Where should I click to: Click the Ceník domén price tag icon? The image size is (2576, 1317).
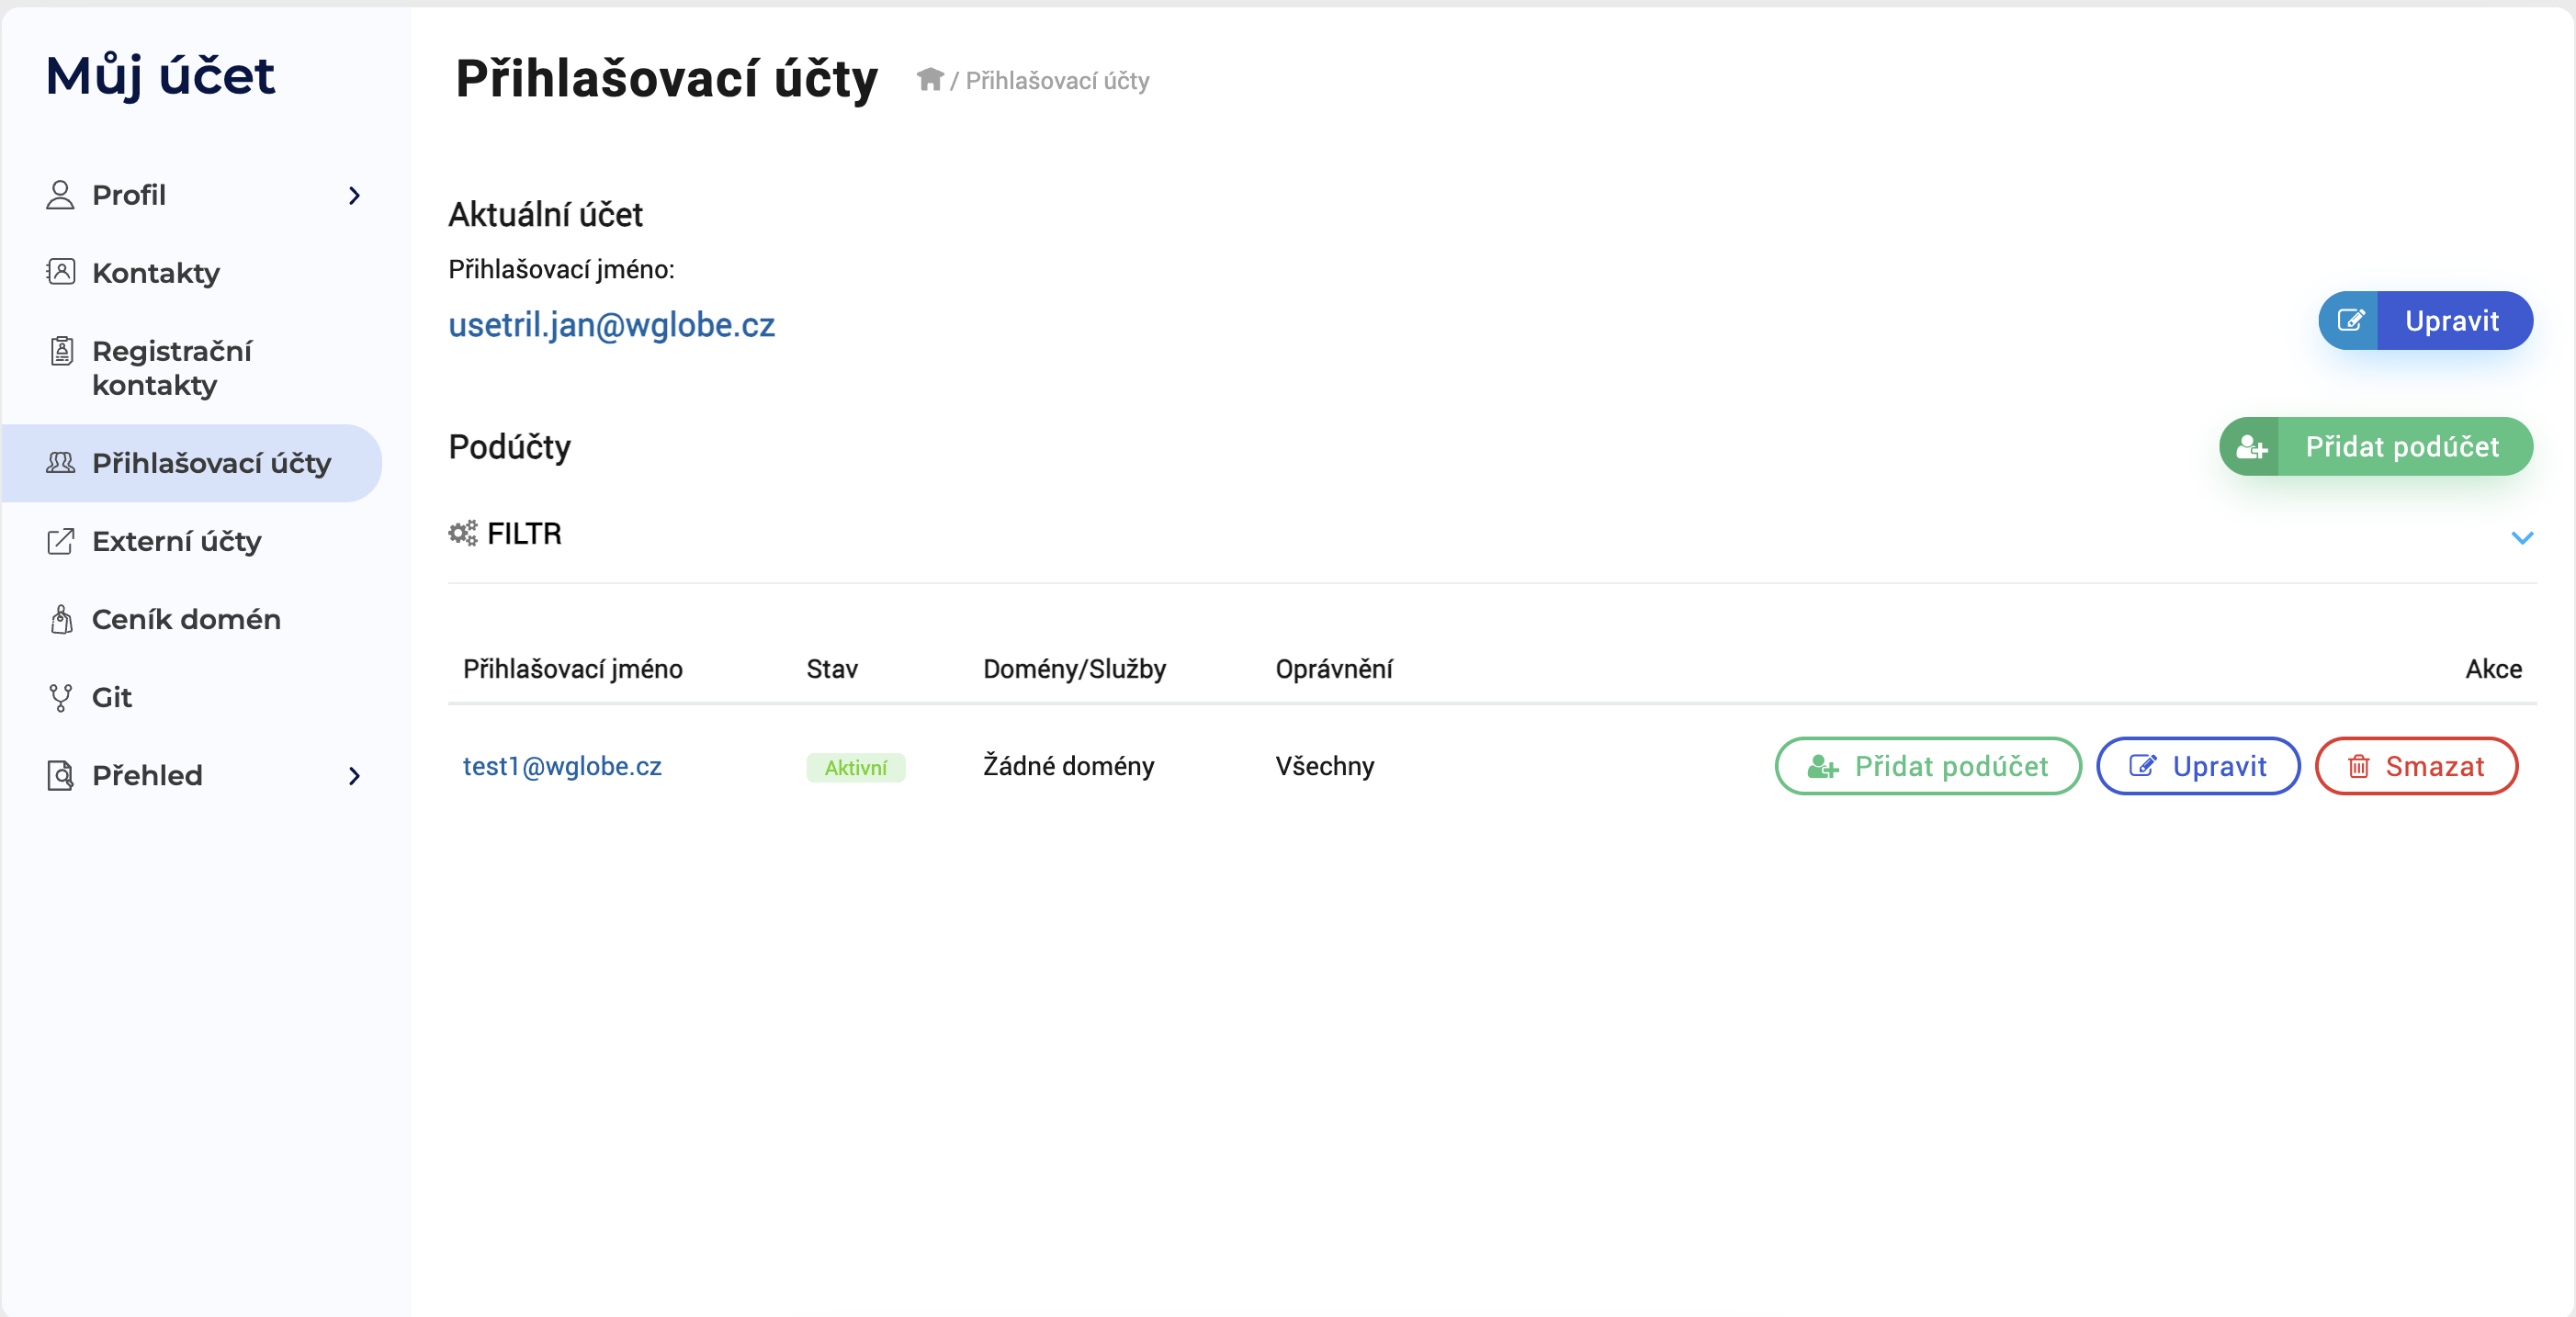tap(61, 619)
